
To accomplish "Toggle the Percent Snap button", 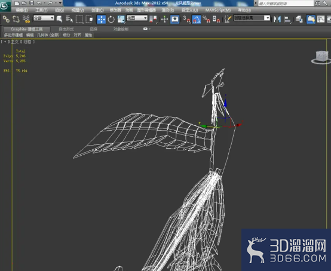I will point(206,19).
